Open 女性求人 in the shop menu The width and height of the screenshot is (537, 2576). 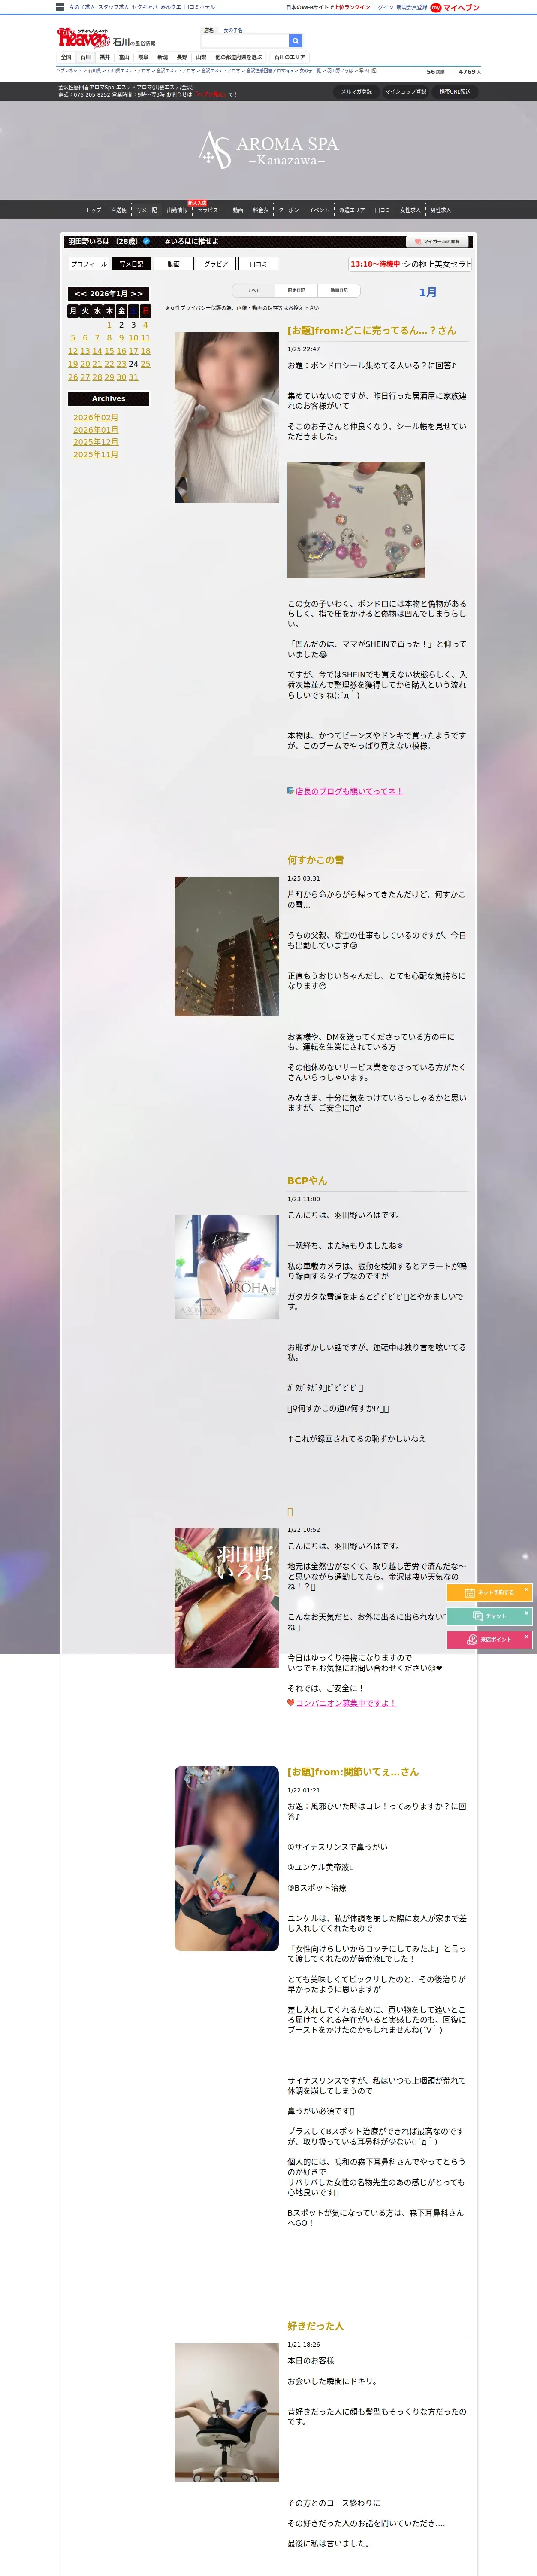tap(410, 210)
